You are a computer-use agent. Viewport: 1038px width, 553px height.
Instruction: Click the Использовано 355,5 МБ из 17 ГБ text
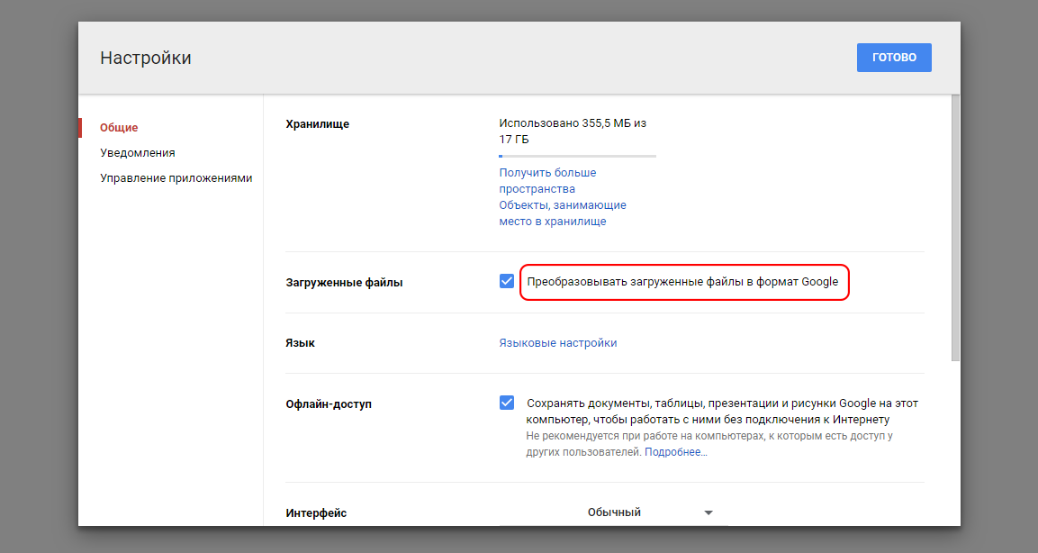(x=573, y=131)
